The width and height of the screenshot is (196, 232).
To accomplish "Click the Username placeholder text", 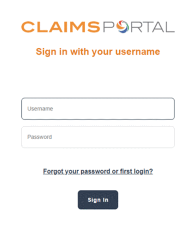I will click(40, 109).
